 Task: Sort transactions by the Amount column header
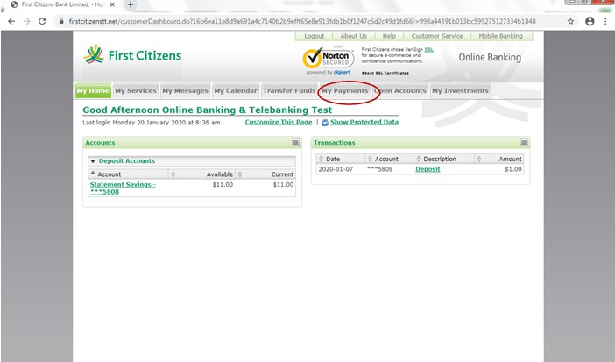[510, 159]
